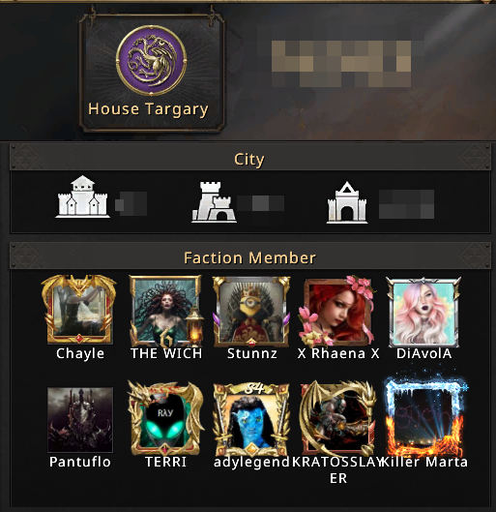Viewport: 496px width, 512px height.
Task: View KRATOSSLAYER member avatar
Action: pyautogui.click(x=337, y=418)
